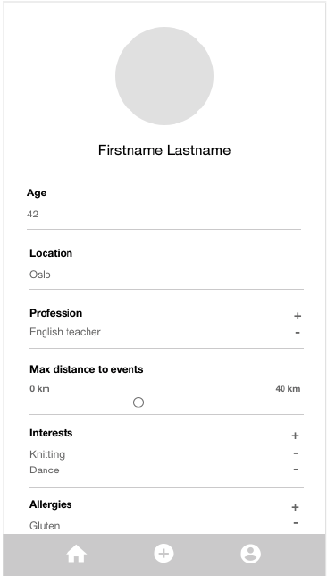Remove English teacher with minus icon
Screen dimensions: 327x576
(298, 333)
